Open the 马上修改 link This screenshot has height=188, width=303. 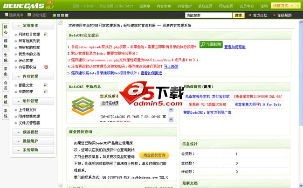(x=171, y=66)
